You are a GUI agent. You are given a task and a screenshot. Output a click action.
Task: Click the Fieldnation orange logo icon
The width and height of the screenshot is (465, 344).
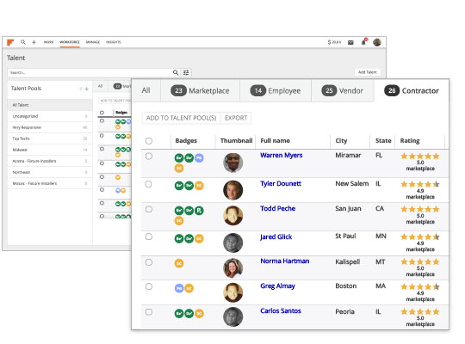point(10,42)
